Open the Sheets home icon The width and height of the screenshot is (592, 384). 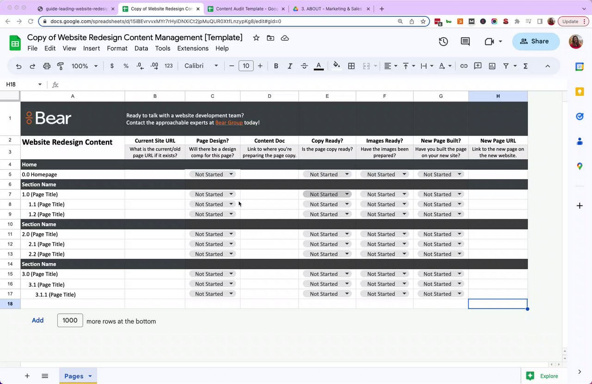pos(15,43)
